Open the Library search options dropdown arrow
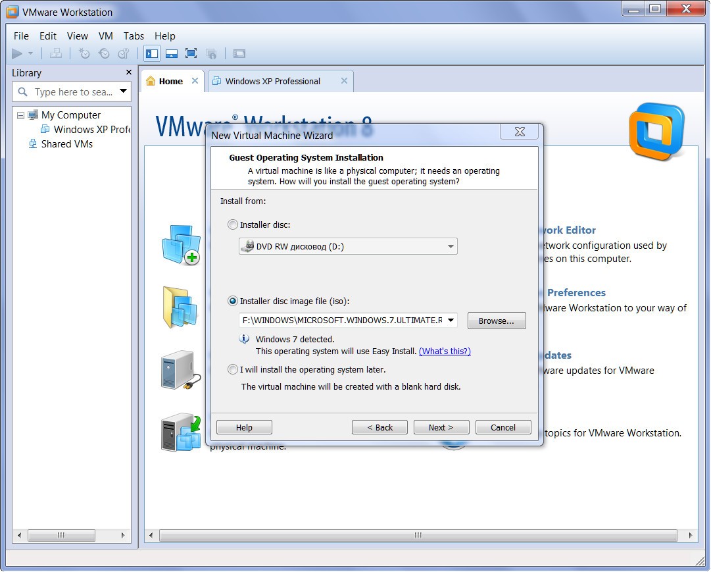This screenshot has height=572, width=711. coord(124,91)
